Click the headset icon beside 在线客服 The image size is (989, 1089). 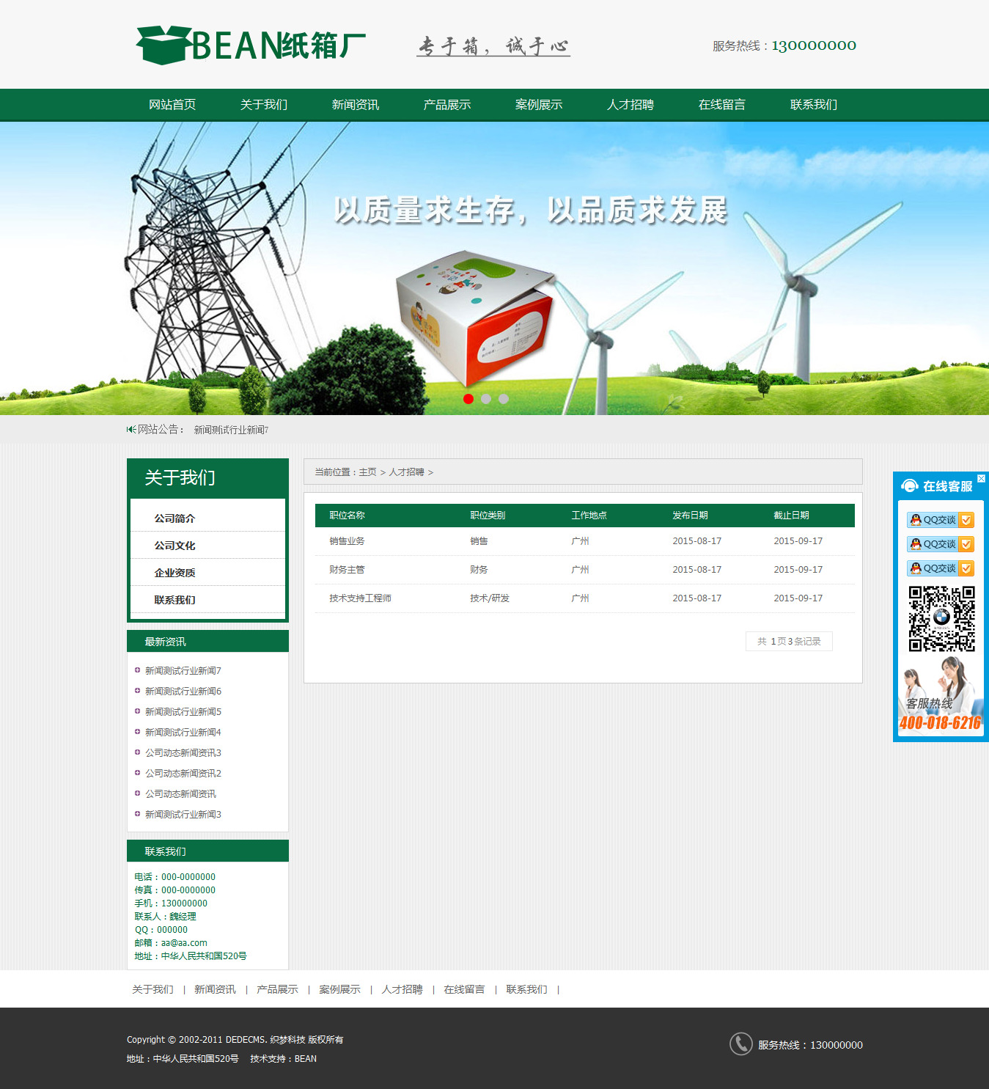click(x=910, y=486)
